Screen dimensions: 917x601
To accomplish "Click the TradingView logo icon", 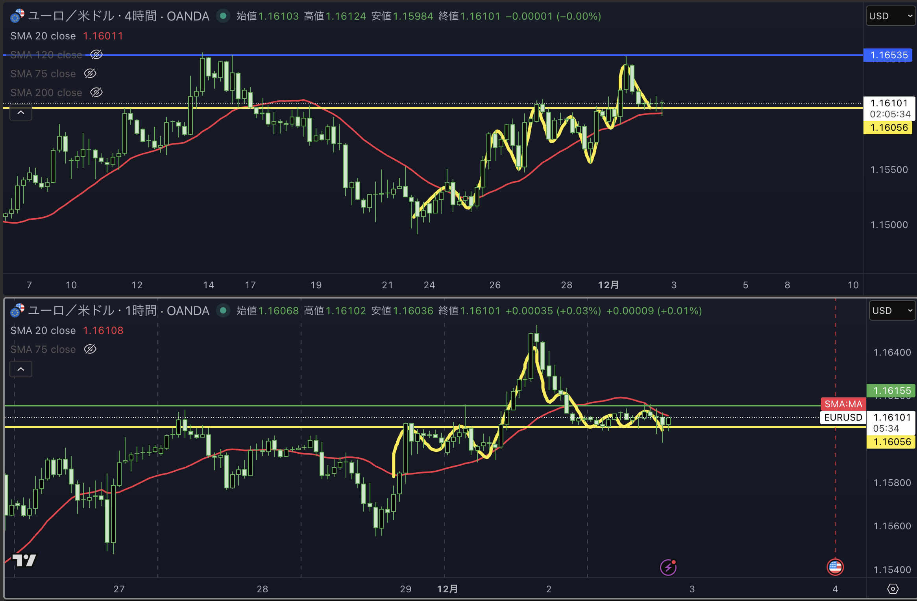I will click(x=24, y=560).
